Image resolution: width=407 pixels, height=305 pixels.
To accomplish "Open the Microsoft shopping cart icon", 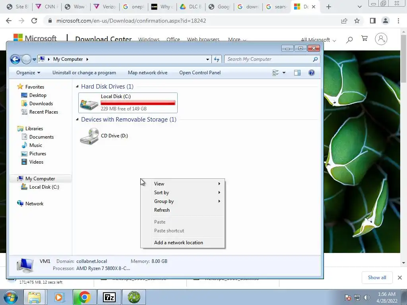I will pyautogui.click(x=364, y=39).
